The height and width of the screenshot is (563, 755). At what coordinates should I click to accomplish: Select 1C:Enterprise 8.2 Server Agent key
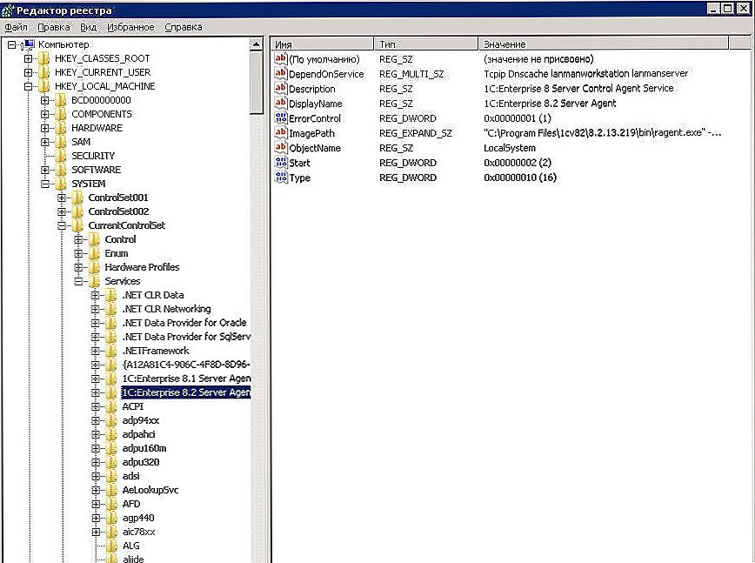coord(186,393)
